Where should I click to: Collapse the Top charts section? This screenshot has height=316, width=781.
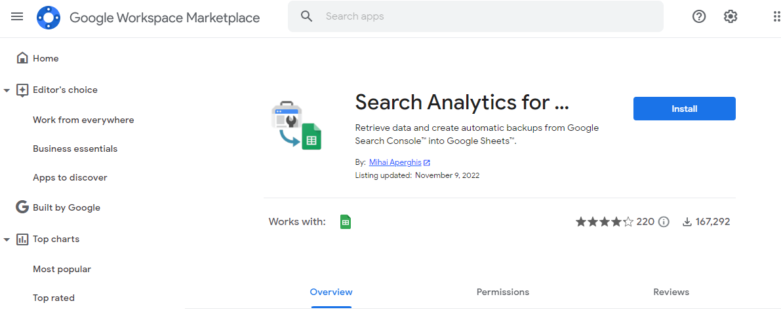pos(7,239)
